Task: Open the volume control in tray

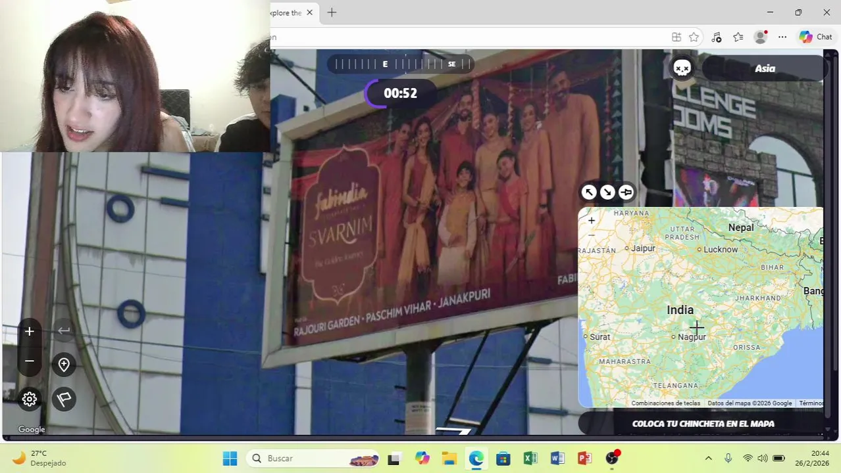Action: tap(763, 459)
